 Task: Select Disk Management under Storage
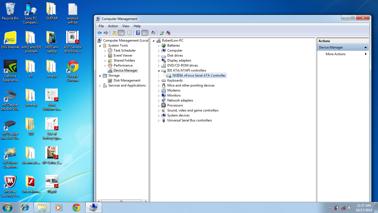[x=127, y=80]
